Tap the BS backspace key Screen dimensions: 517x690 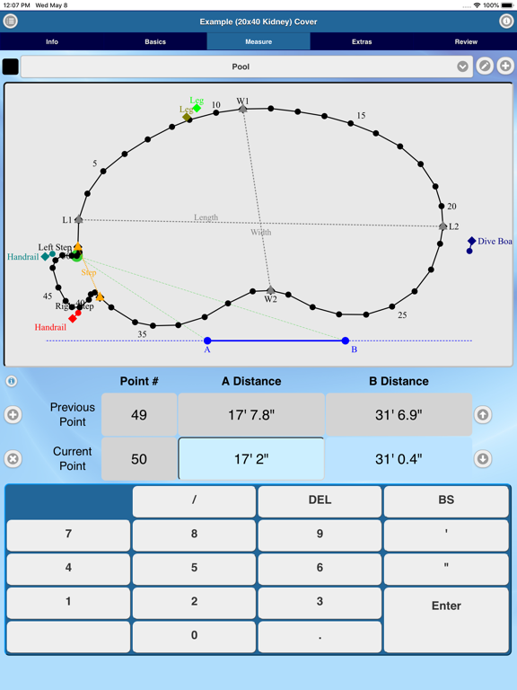[446, 500]
